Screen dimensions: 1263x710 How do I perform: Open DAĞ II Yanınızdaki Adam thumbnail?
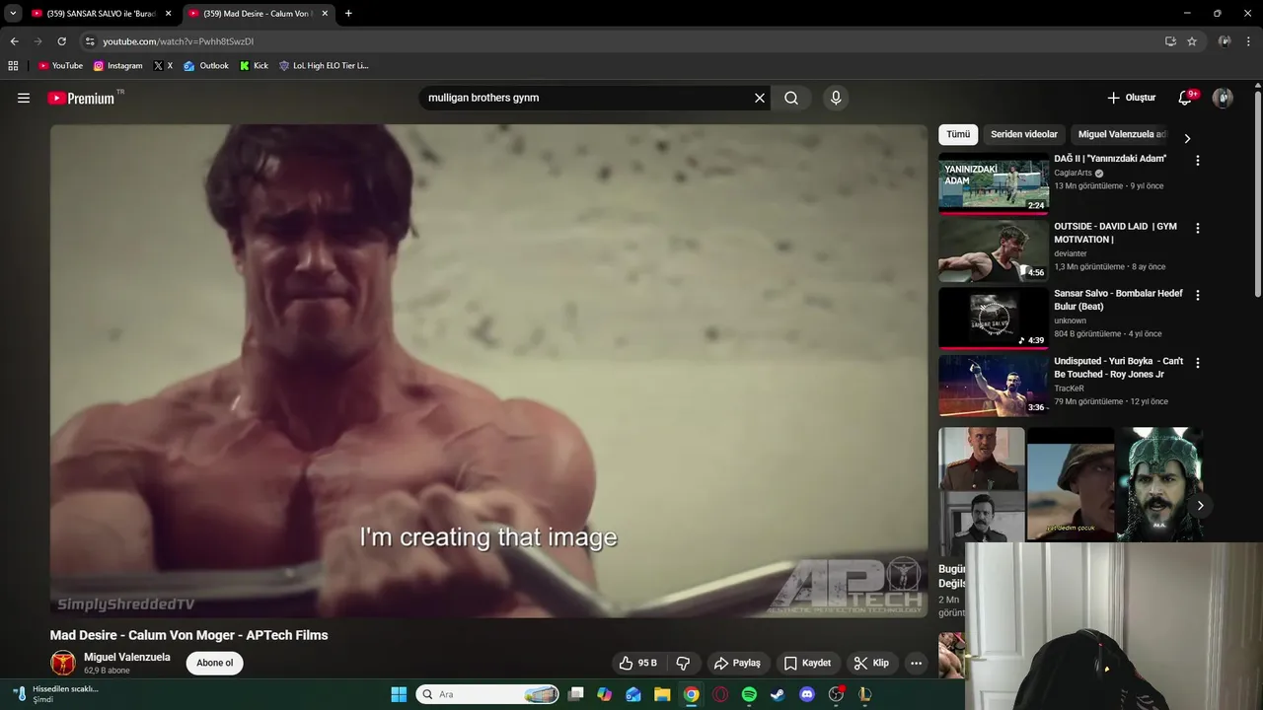(994, 183)
